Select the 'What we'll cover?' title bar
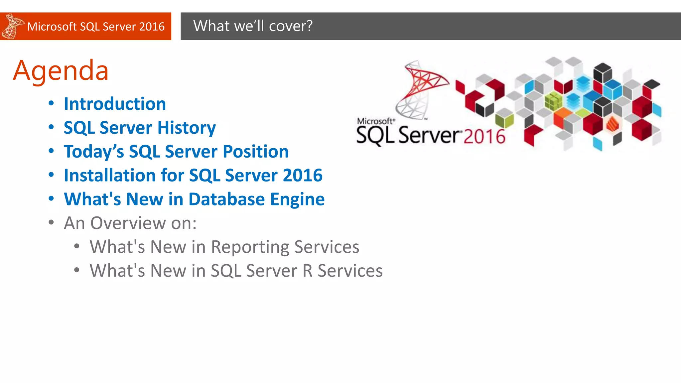 pyautogui.click(x=431, y=26)
